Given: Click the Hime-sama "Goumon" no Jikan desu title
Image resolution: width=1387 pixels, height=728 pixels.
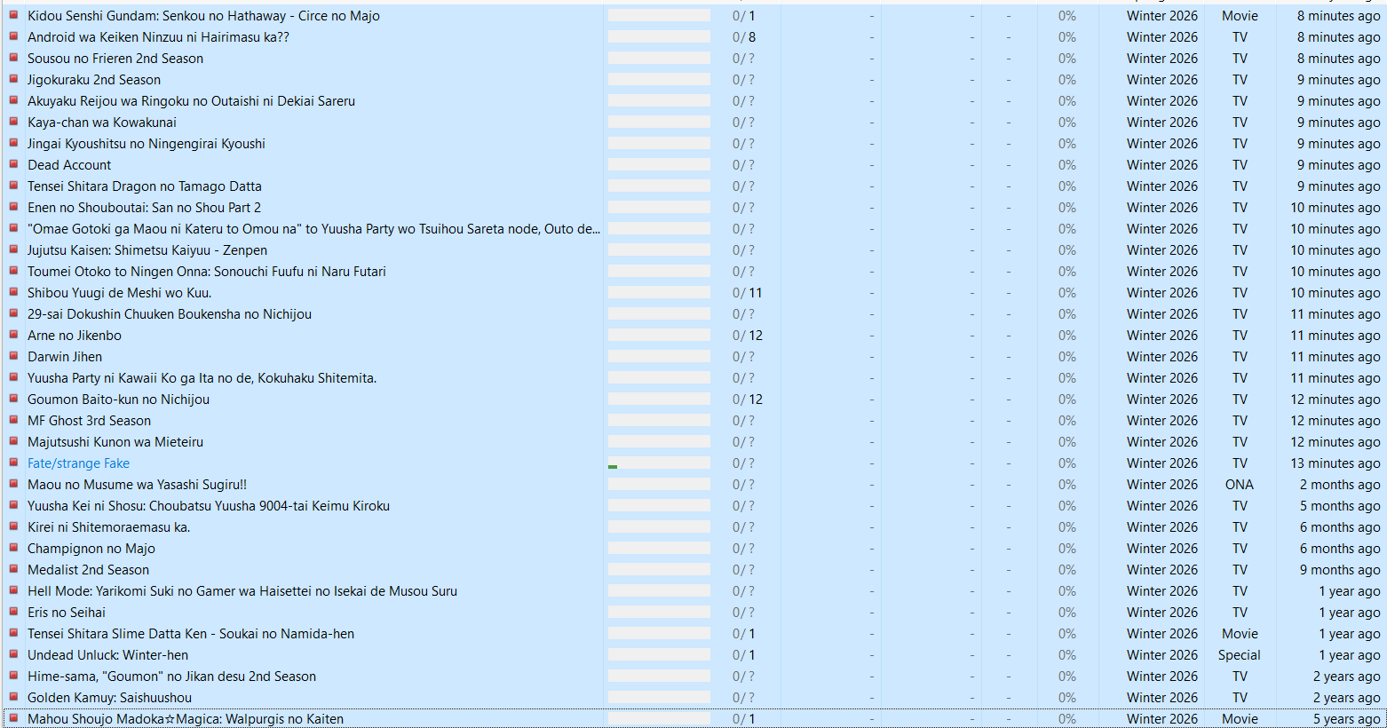Looking at the screenshot, I should (x=171, y=677).
